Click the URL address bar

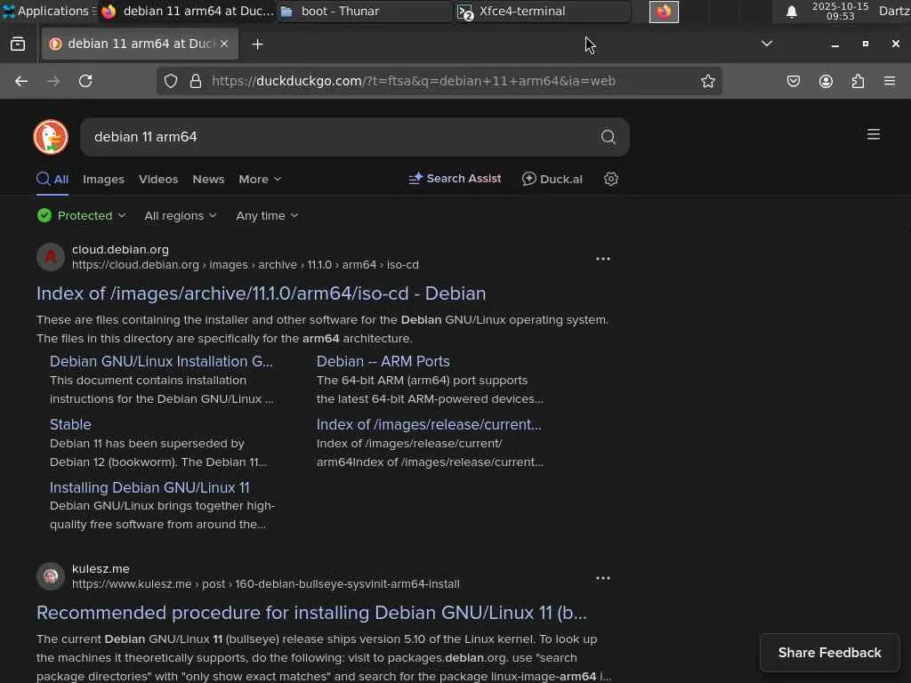point(439,81)
